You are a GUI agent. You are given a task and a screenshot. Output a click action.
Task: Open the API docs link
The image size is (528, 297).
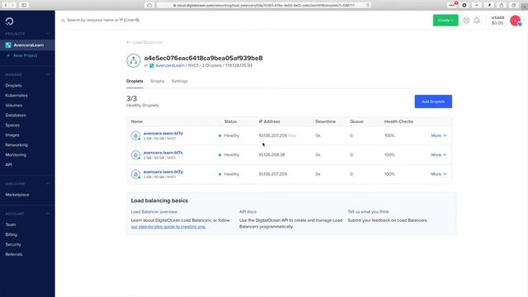247,212
